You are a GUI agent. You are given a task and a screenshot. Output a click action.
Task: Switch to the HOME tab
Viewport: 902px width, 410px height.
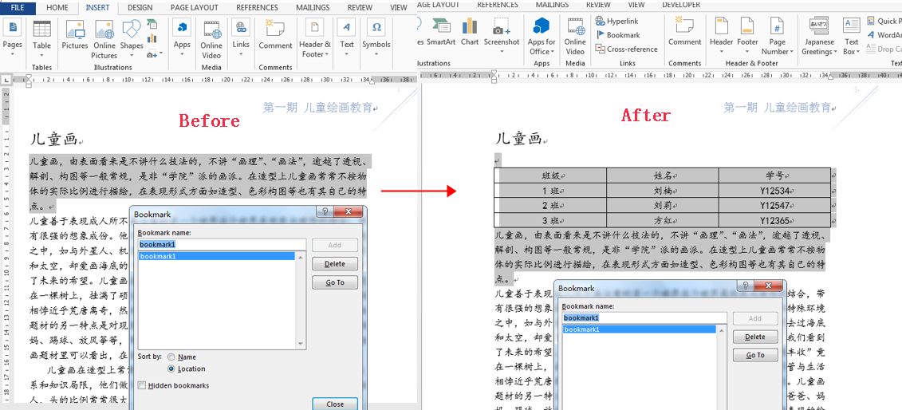tap(57, 7)
